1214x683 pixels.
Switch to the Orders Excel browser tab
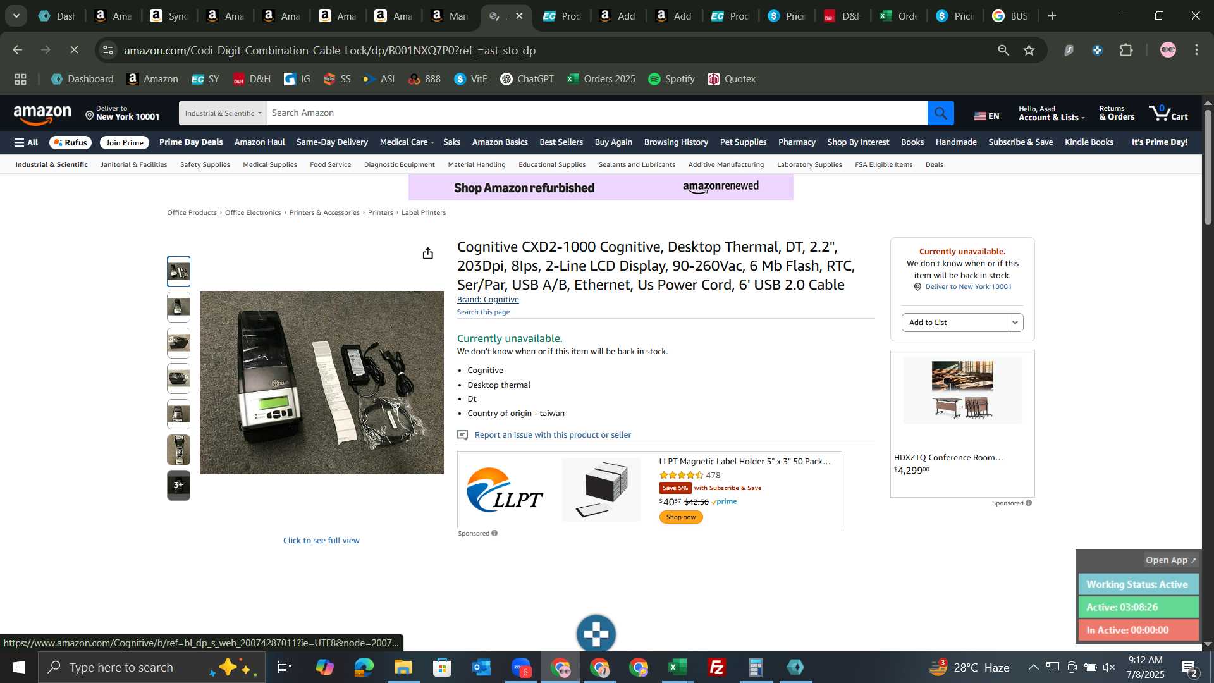[x=899, y=16]
